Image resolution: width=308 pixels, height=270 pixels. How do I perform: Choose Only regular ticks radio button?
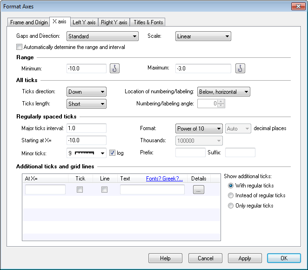(231, 206)
